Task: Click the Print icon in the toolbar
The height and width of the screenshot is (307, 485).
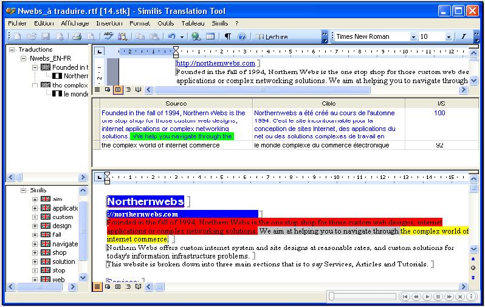Action: pyautogui.click(x=77, y=37)
